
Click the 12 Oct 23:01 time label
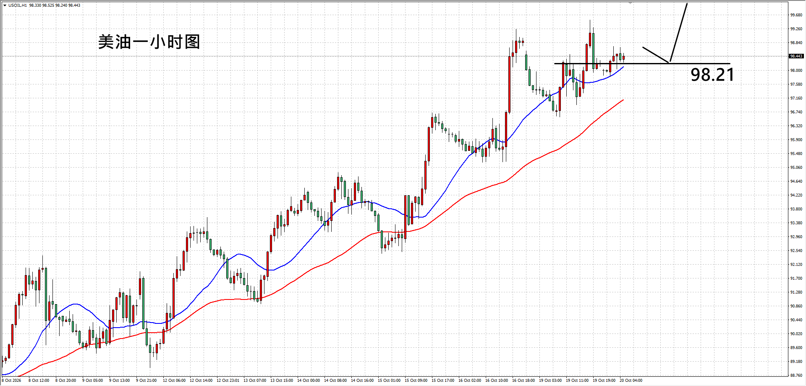228,381
